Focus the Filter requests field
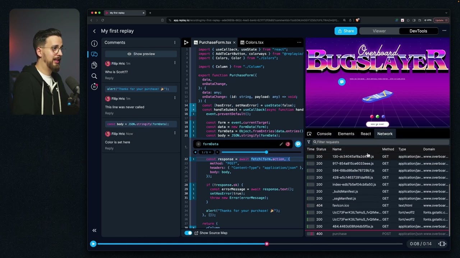The height and width of the screenshot is (258, 460). 380,142
